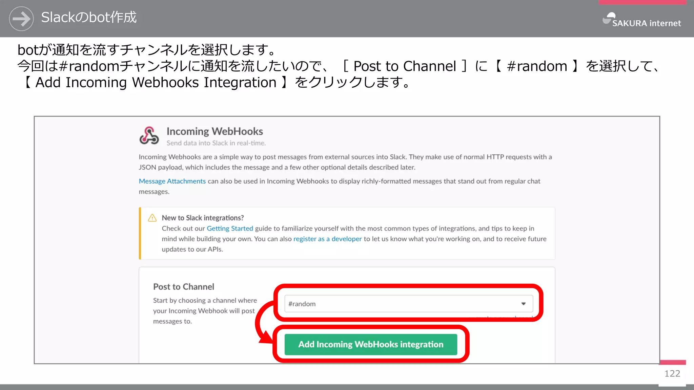Click the warning triangle icon
This screenshot has width=694, height=390.
(152, 218)
